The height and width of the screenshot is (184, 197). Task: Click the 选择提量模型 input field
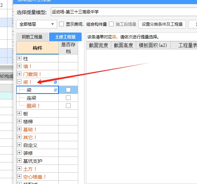(124, 12)
